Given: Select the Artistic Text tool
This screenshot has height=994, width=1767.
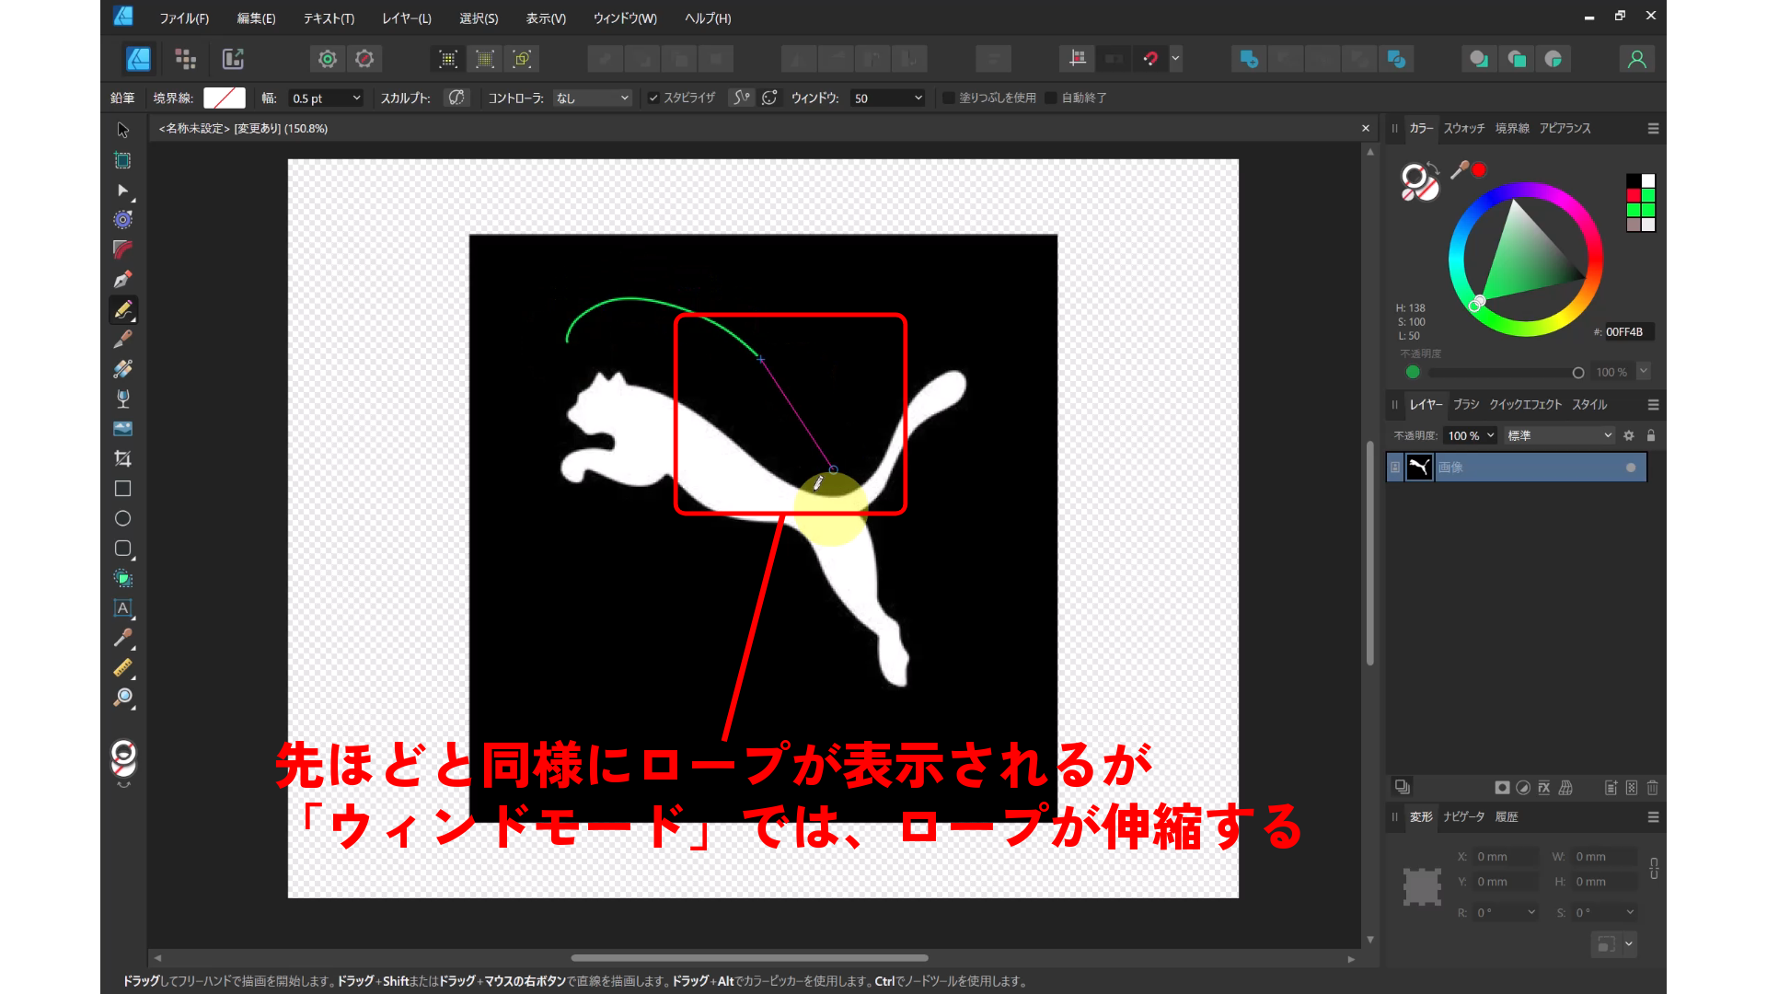Looking at the screenshot, I should pos(122,608).
